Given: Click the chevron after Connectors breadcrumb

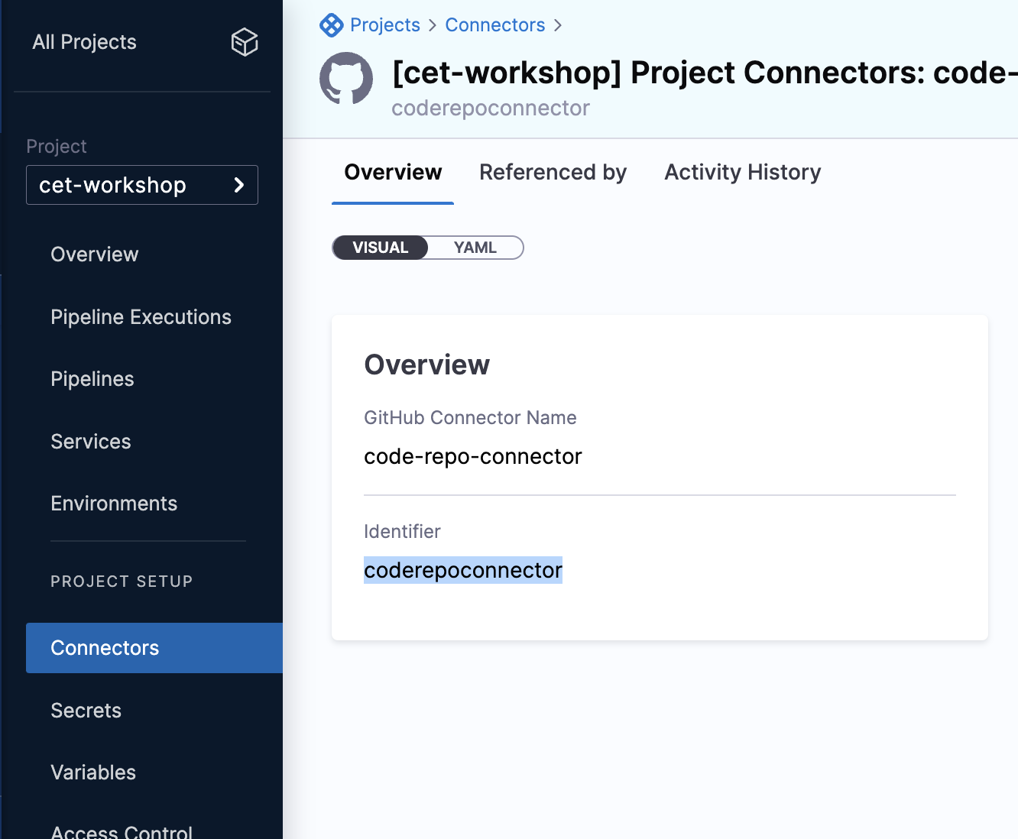Looking at the screenshot, I should click(558, 25).
